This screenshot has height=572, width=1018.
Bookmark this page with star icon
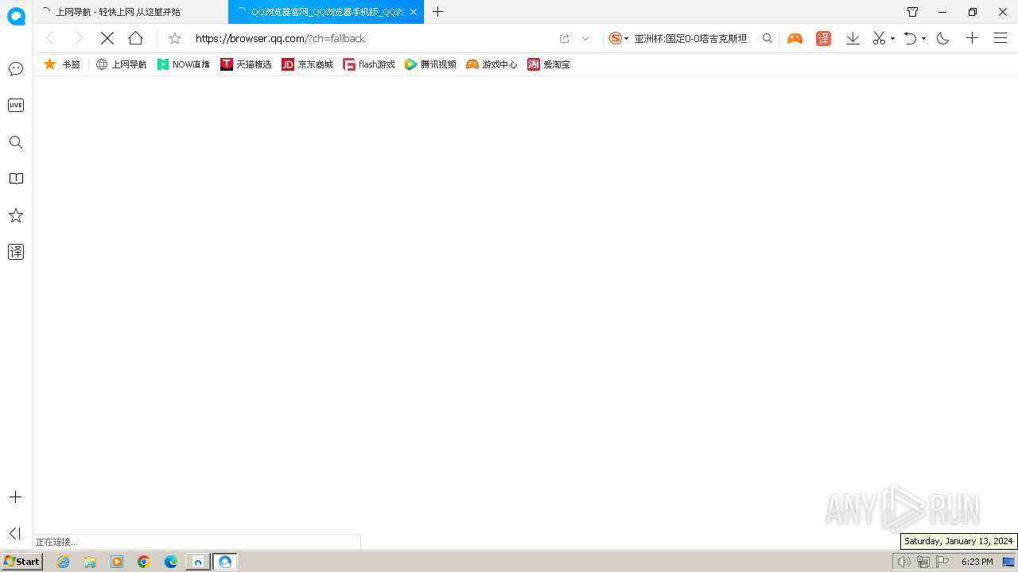175,38
